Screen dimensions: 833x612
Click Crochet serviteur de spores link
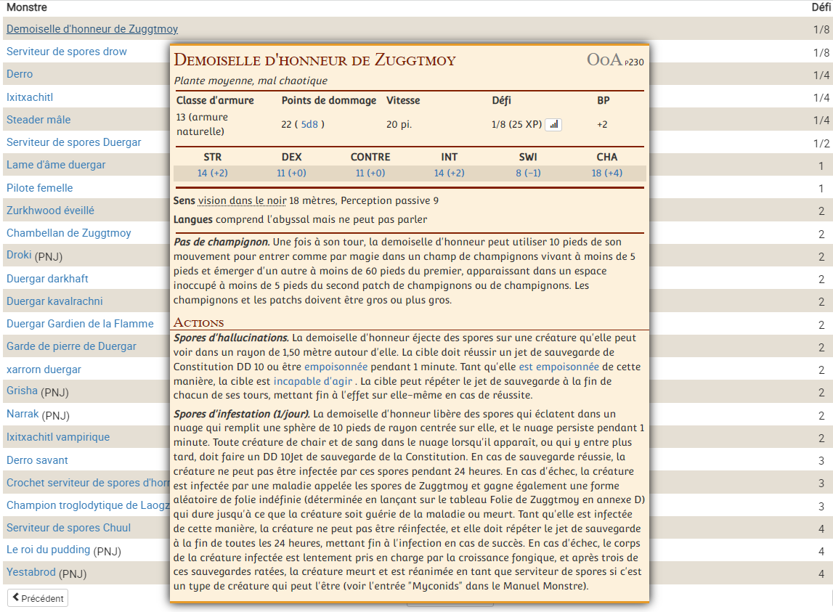click(x=88, y=483)
